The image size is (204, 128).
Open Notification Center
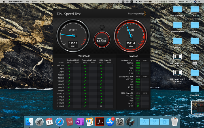(x=199, y=2)
